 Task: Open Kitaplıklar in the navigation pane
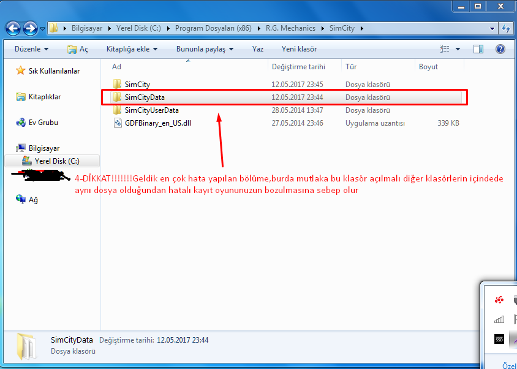(45, 97)
